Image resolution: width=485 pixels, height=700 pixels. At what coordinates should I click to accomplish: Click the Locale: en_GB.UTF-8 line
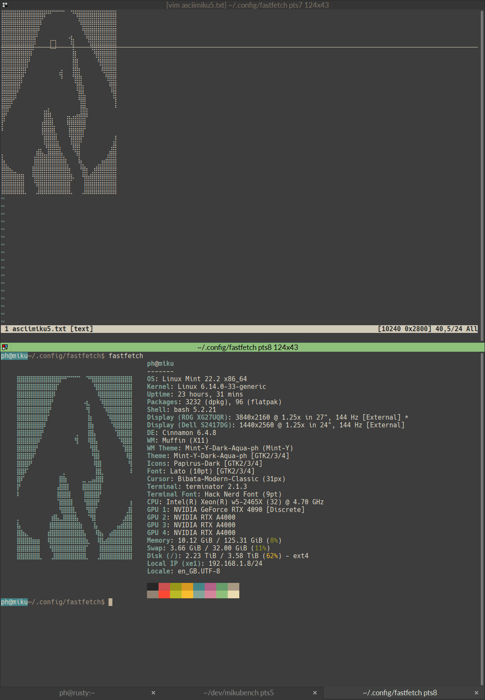tap(183, 571)
